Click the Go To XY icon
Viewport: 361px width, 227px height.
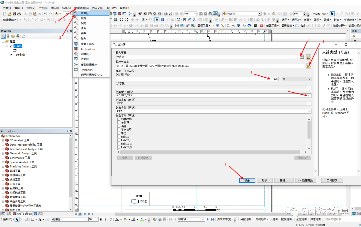(x=195, y=20)
